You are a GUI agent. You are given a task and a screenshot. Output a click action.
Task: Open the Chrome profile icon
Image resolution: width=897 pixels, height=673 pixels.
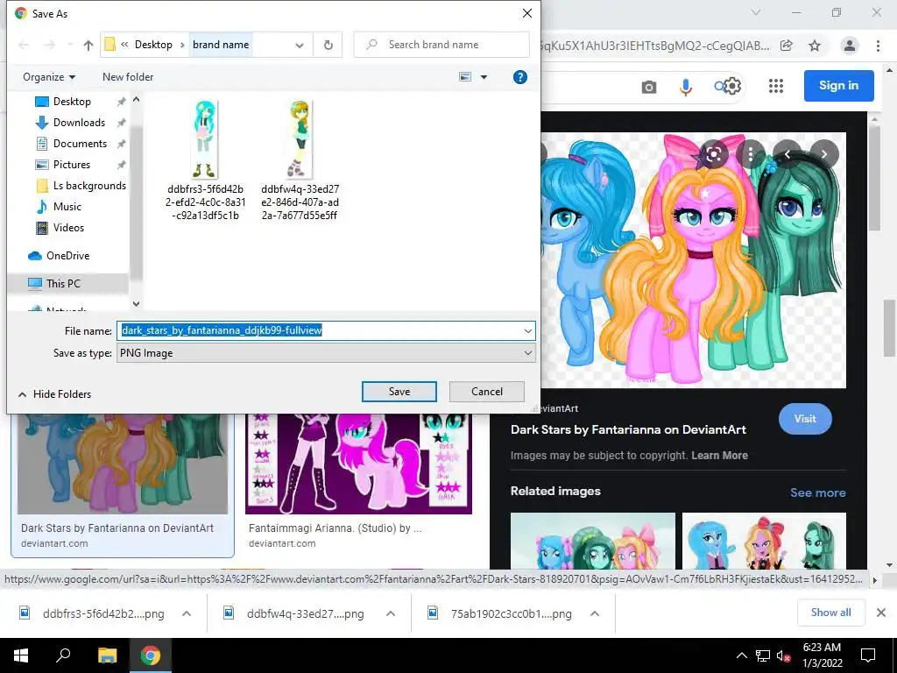850,46
